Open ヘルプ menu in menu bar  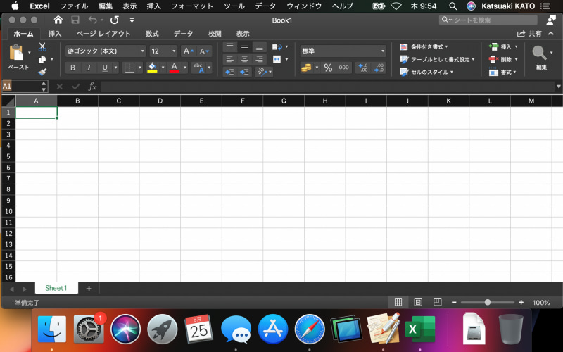pyautogui.click(x=343, y=6)
